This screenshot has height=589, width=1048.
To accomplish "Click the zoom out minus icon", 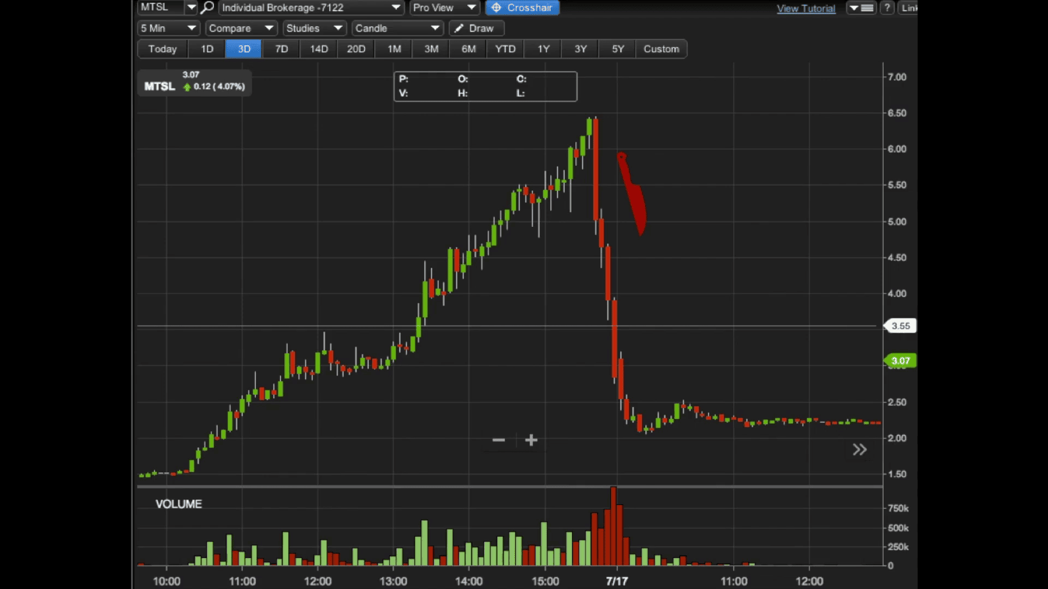I will (498, 440).
